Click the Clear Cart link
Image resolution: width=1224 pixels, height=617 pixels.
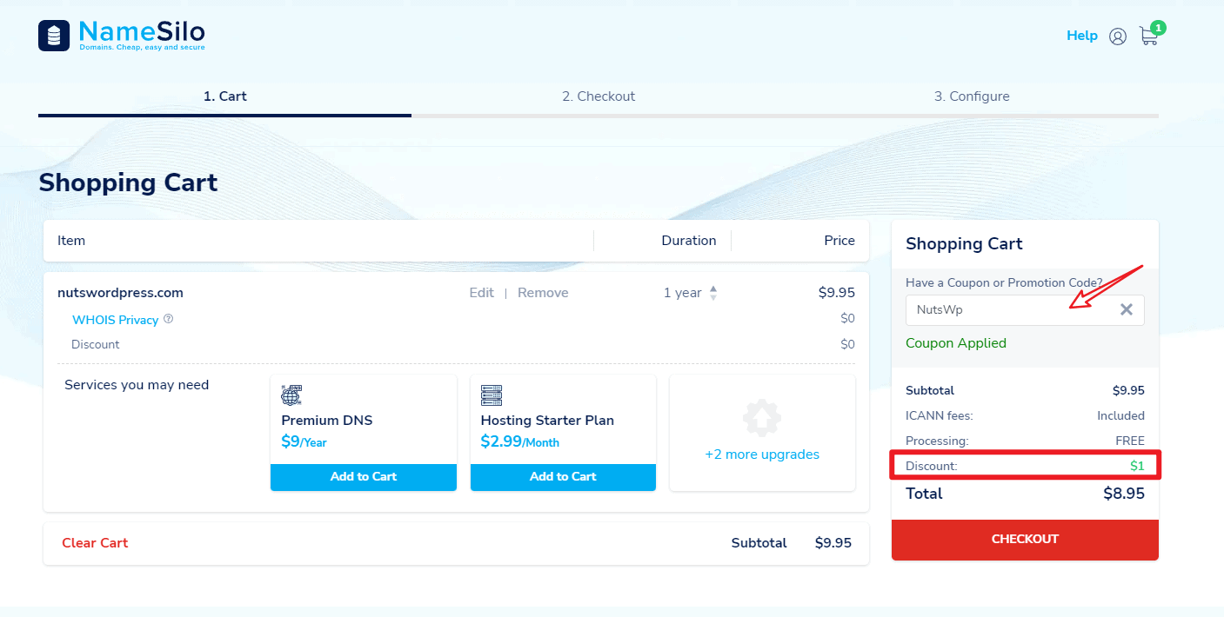(95, 543)
